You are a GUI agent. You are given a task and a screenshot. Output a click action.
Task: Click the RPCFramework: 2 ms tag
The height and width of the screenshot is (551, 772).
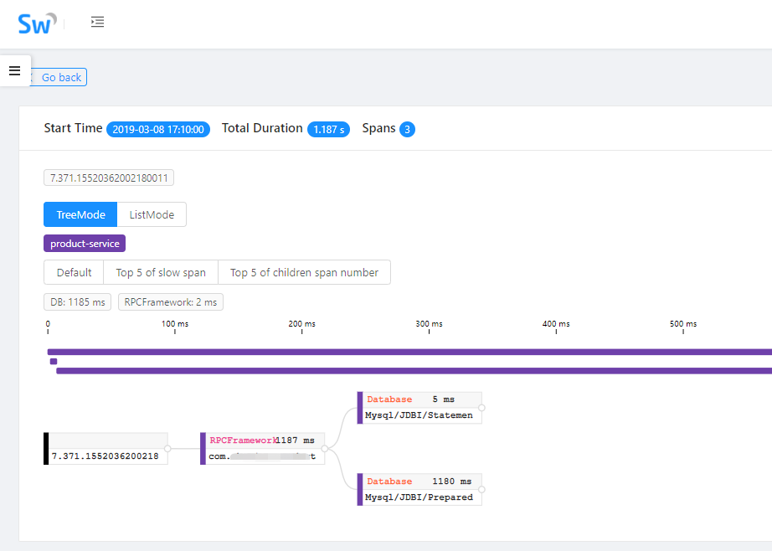(171, 302)
